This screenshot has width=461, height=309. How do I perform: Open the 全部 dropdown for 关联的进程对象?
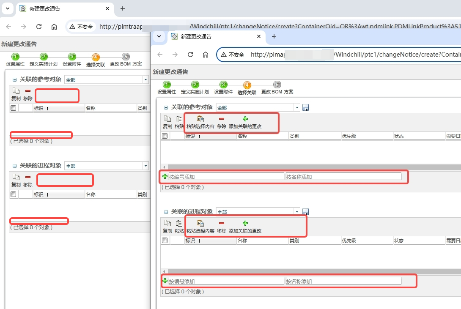point(297,211)
